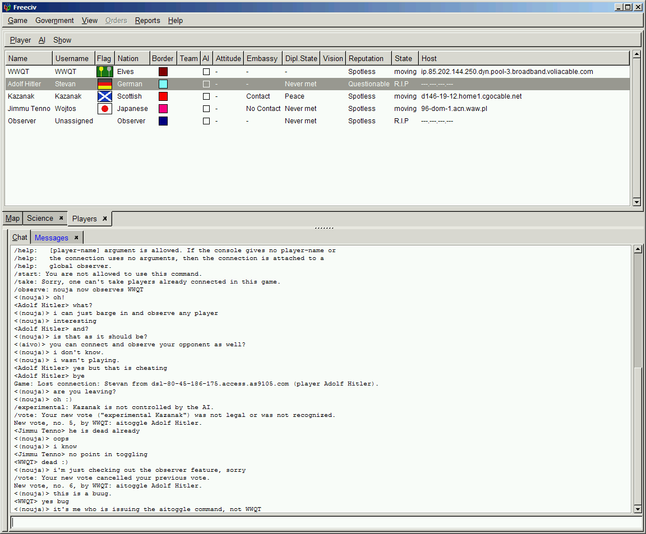The width and height of the screenshot is (646, 534).
Task: Open the Help menu
Action: 175,21
